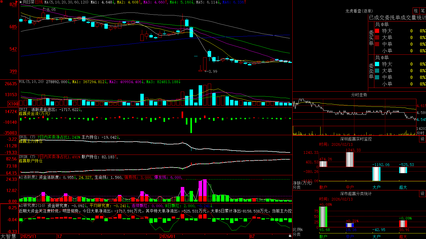Click the ×100 volume multiplier box
The height and width of the screenshot is (239, 426).
13,104
